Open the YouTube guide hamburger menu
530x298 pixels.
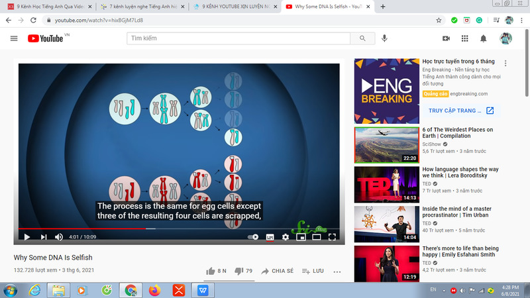(x=14, y=38)
